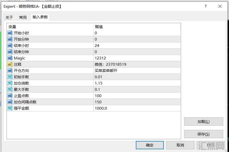Switch to the 常用 tab
The height and width of the screenshot is (152, 229).
click(x=23, y=17)
